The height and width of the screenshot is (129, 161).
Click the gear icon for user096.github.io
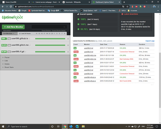tap(68, 39)
